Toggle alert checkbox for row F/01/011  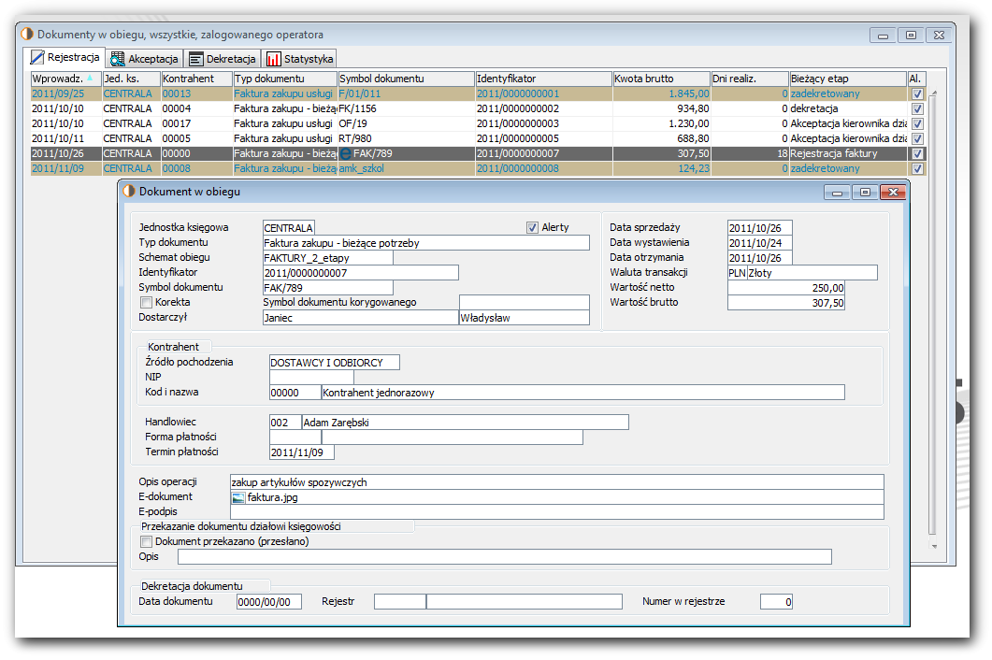(917, 93)
